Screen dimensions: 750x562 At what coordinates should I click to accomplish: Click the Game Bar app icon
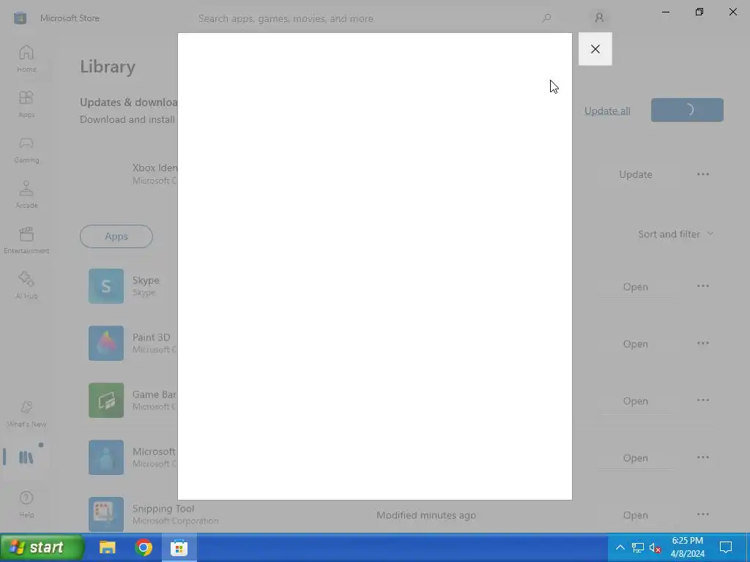pos(106,400)
